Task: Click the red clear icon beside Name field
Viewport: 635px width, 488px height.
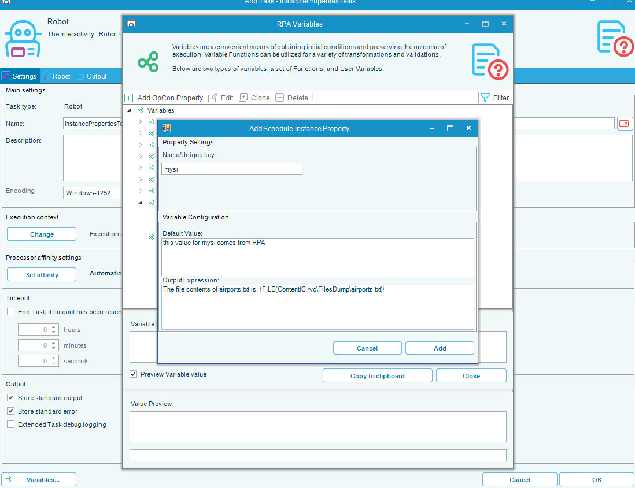Action: [625, 123]
